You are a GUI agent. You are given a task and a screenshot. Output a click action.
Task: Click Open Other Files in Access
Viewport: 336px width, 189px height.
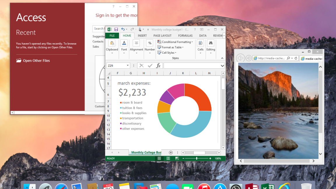[36, 61]
